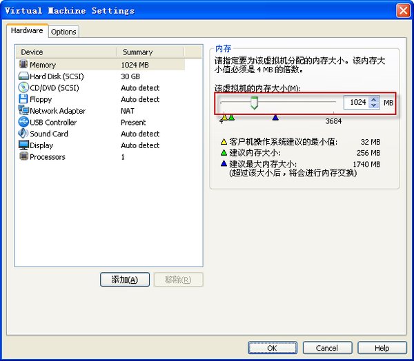Click the Present summary for USB Controller
Image resolution: width=414 pixels, height=361 pixels.
tap(133, 123)
